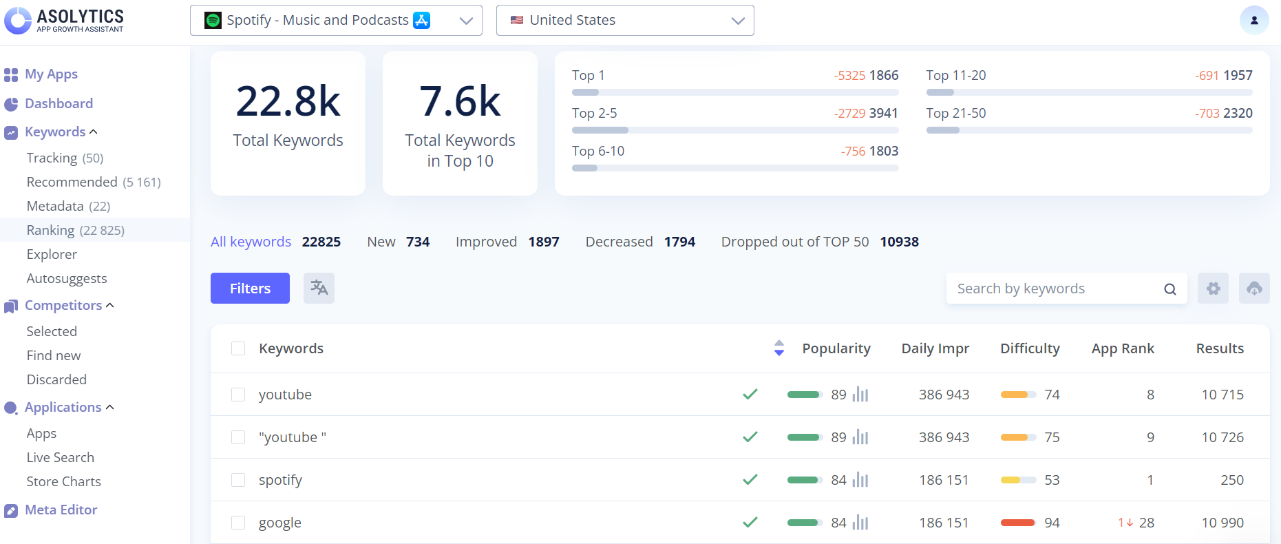
Task: Click the user profile avatar icon
Action: pos(1254,20)
